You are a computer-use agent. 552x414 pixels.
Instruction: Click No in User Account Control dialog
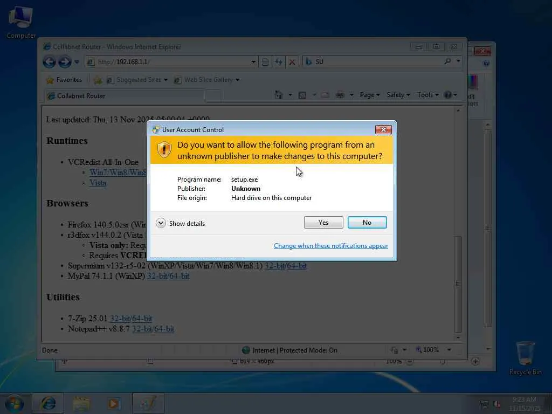367,223
